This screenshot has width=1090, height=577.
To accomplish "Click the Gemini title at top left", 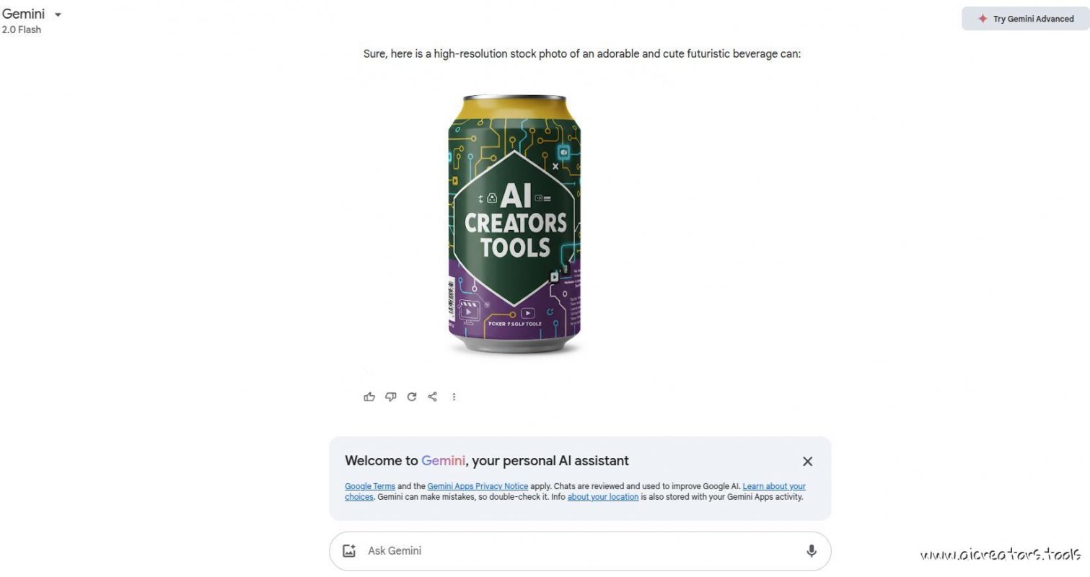I will [23, 14].
